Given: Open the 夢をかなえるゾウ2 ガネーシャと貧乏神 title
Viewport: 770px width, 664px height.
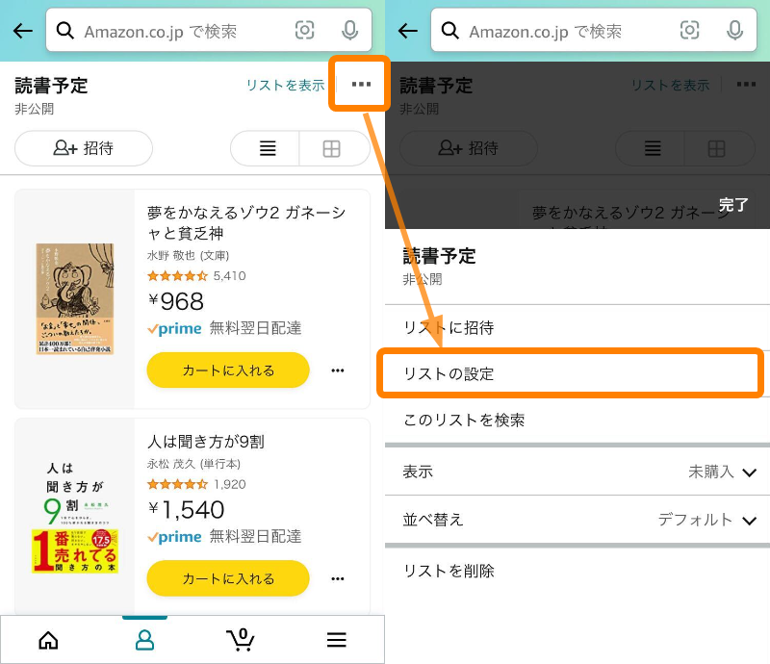Looking at the screenshot, I should click(x=246, y=222).
